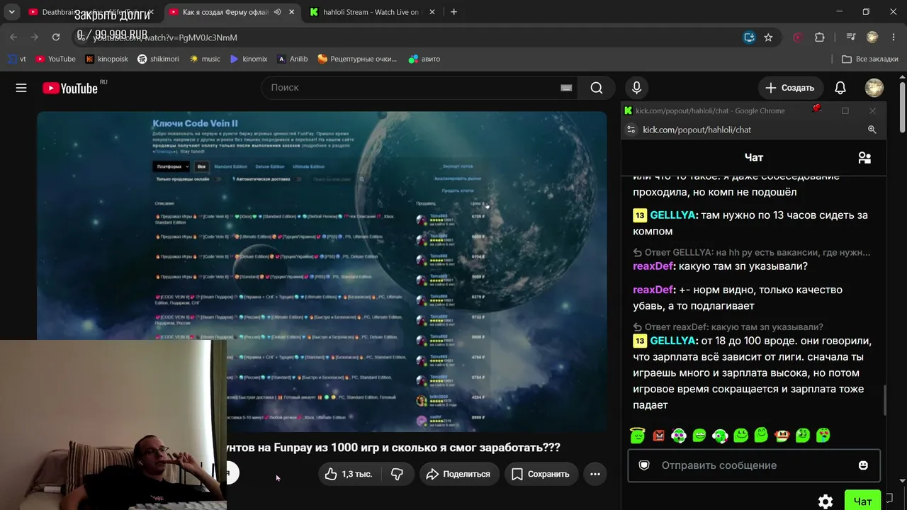Start voice search with the microphone
This screenshot has height=510, width=907.
[x=636, y=88]
